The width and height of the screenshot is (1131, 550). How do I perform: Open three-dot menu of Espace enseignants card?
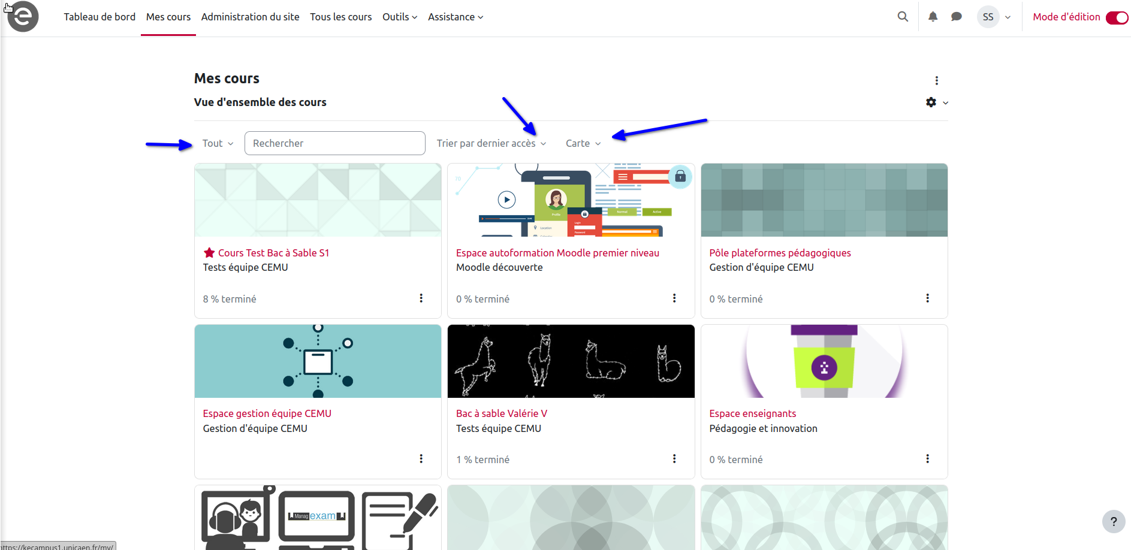(x=927, y=459)
